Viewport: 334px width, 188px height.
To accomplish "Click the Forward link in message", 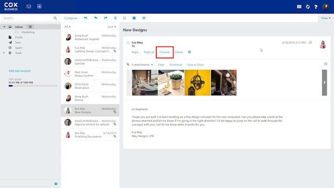I will pos(164,52).
